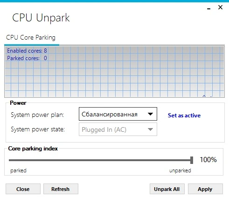Grab the core parking index slider handle
Viewport: 229px width, 204px height.
pos(192,160)
